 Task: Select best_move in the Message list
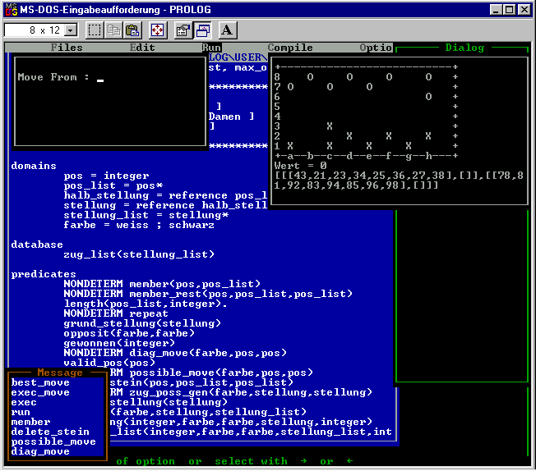pyautogui.click(x=40, y=382)
